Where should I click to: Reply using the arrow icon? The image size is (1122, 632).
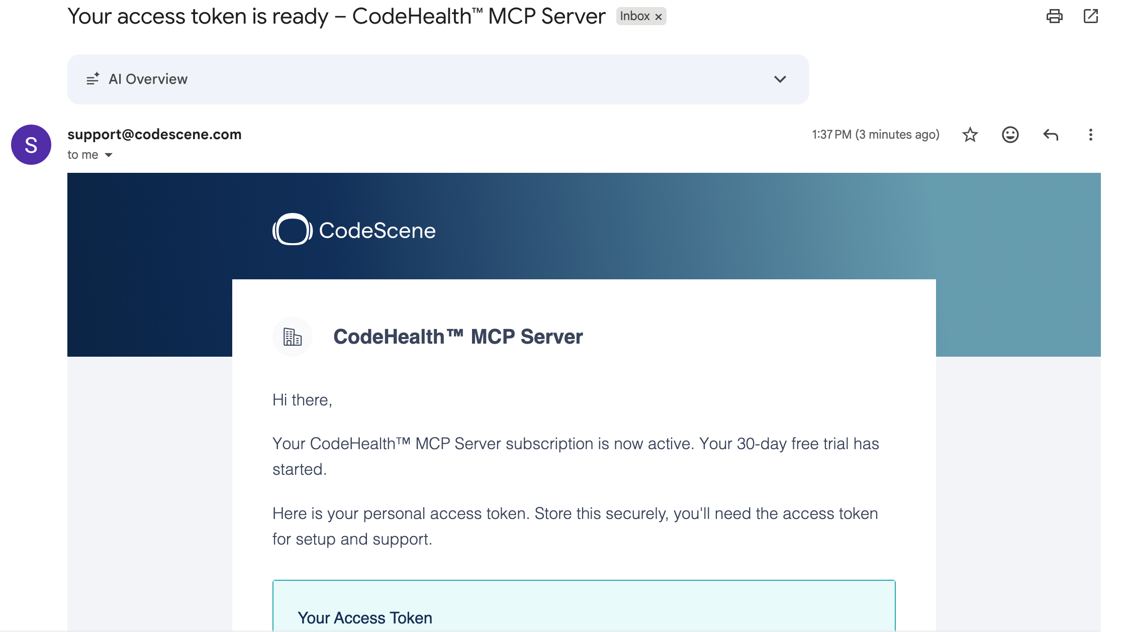tap(1051, 135)
